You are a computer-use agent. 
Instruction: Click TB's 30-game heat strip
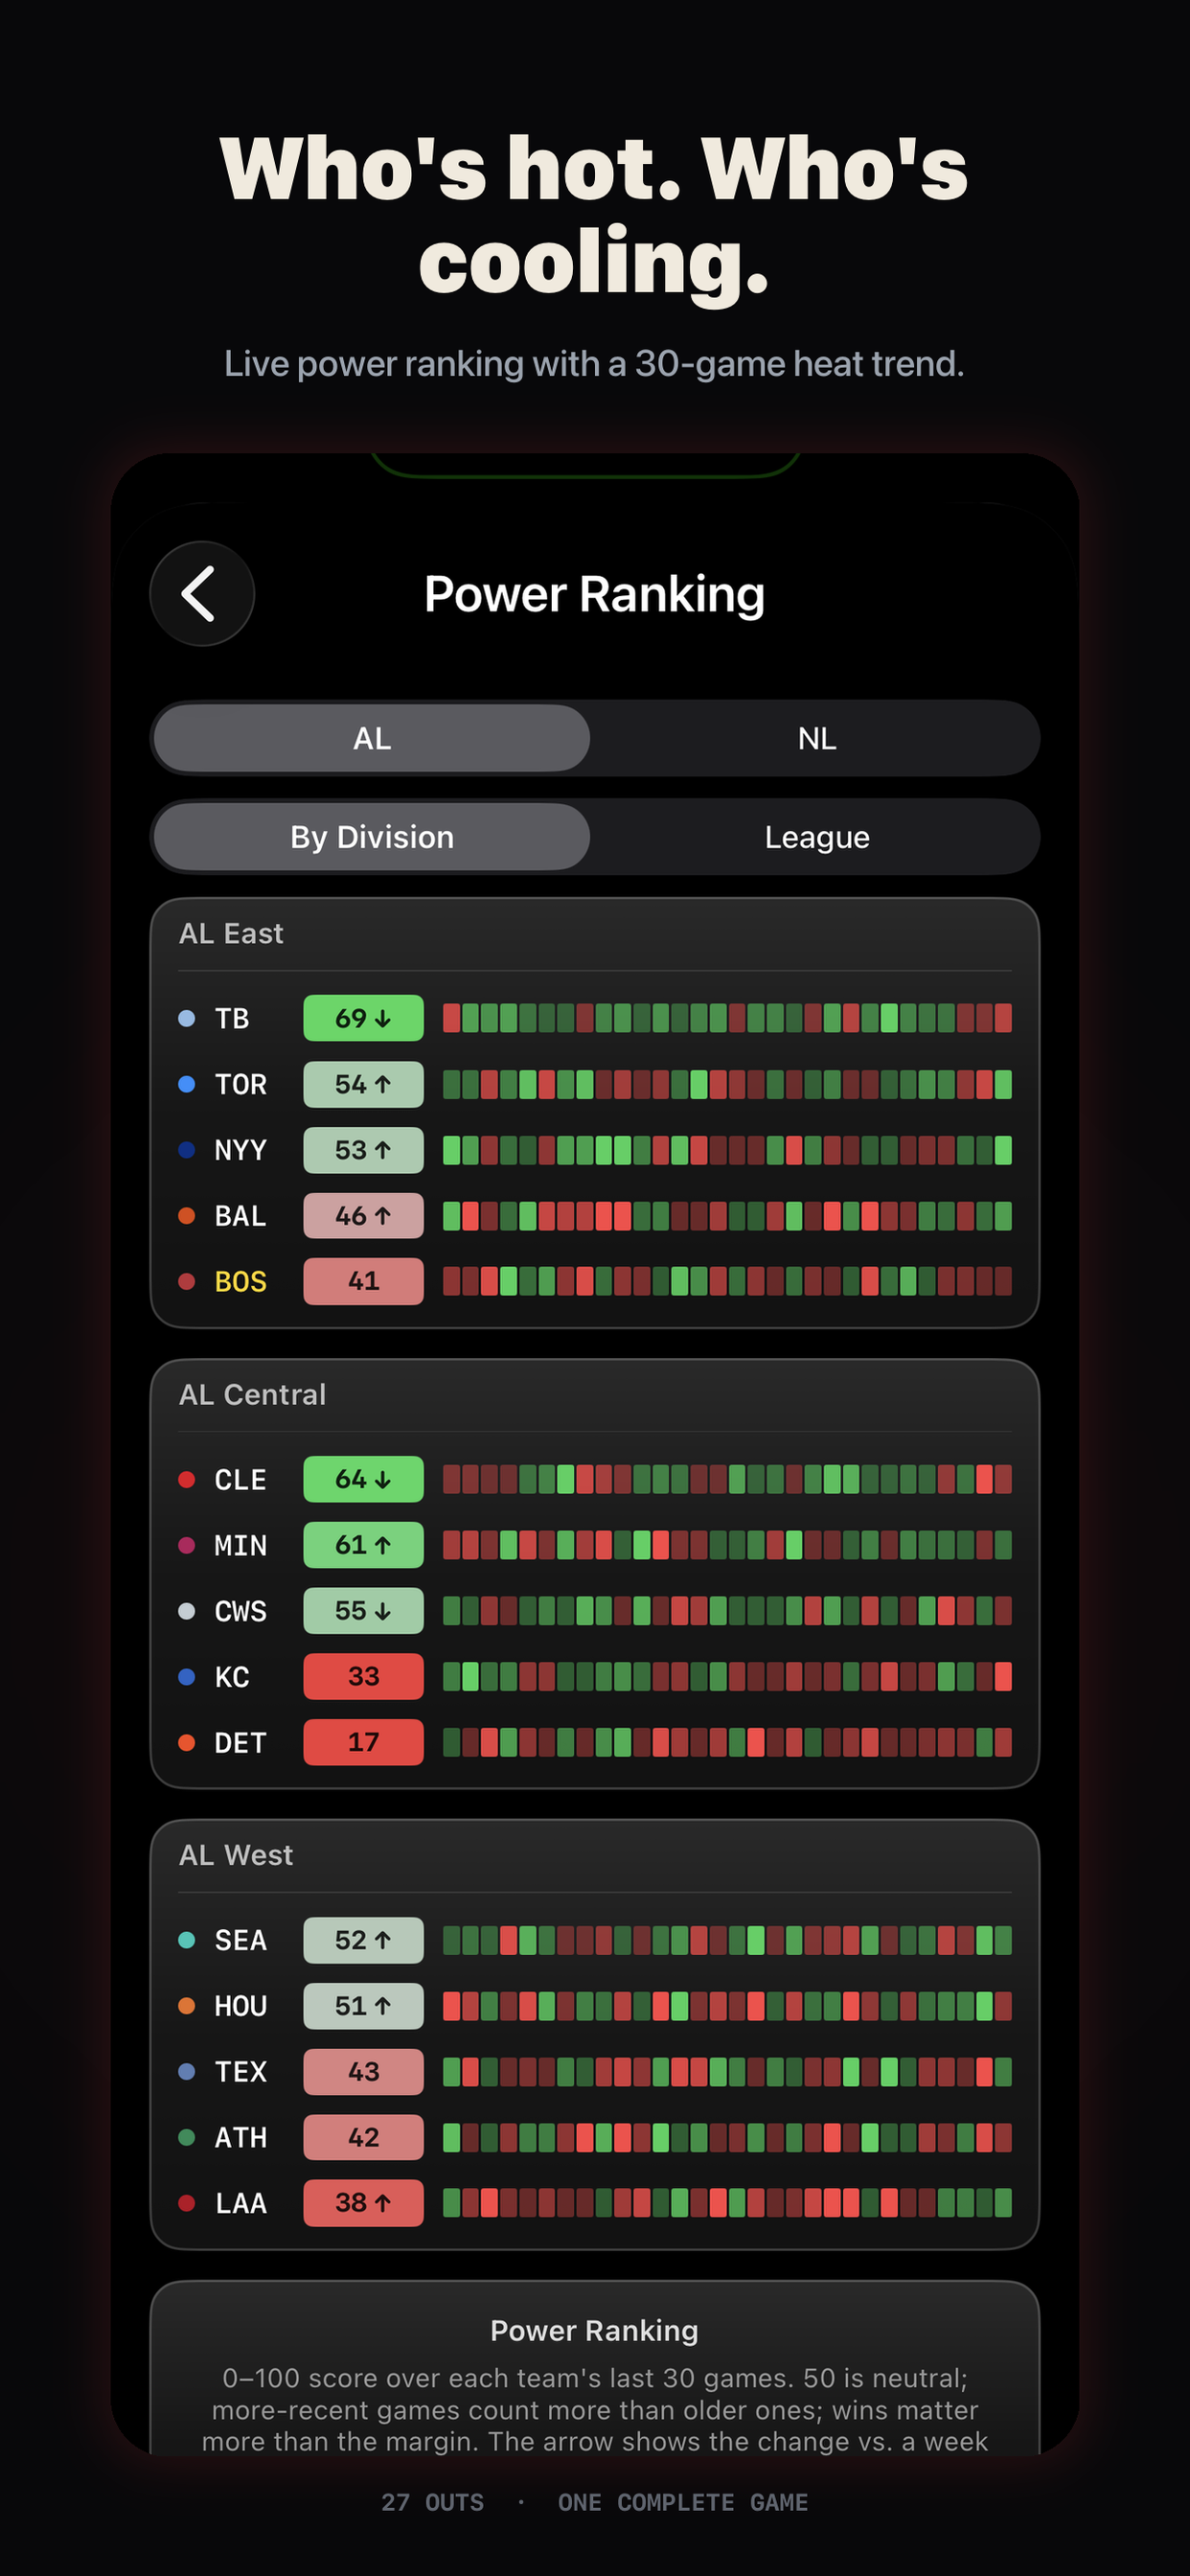click(x=727, y=1018)
